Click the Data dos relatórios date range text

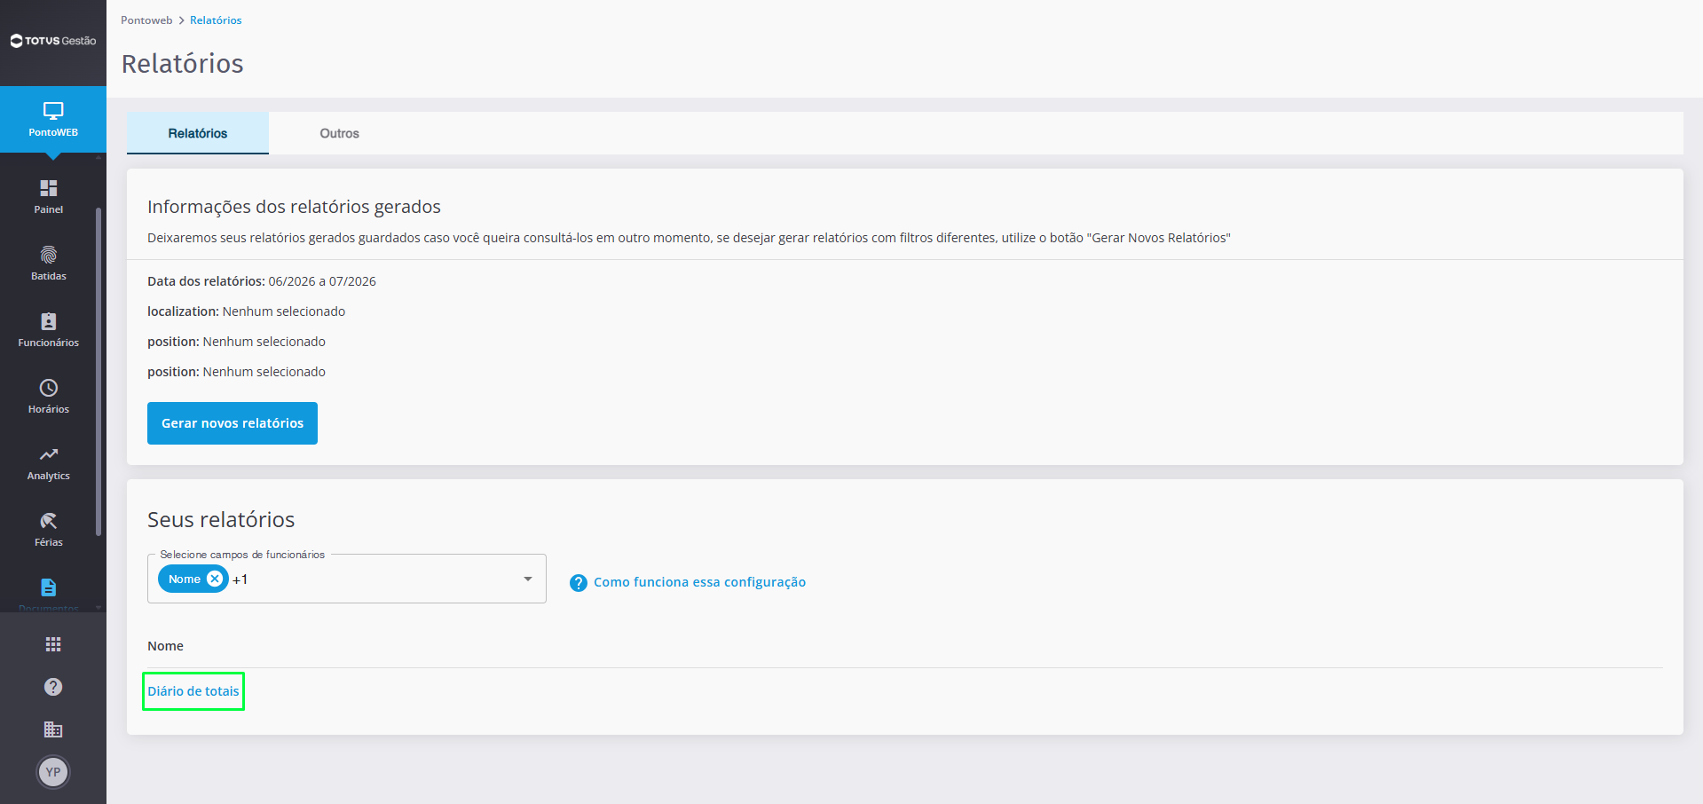(x=262, y=281)
